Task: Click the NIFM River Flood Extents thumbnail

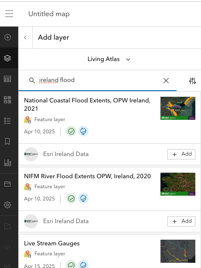Action: pyautogui.click(x=178, y=184)
